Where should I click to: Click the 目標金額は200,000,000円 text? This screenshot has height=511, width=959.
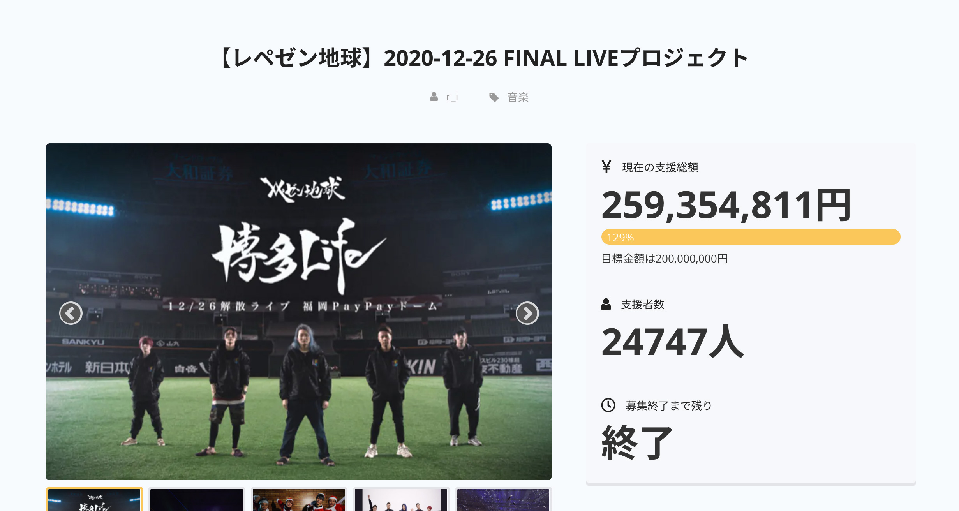pyautogui.click(x=665, y=259)
